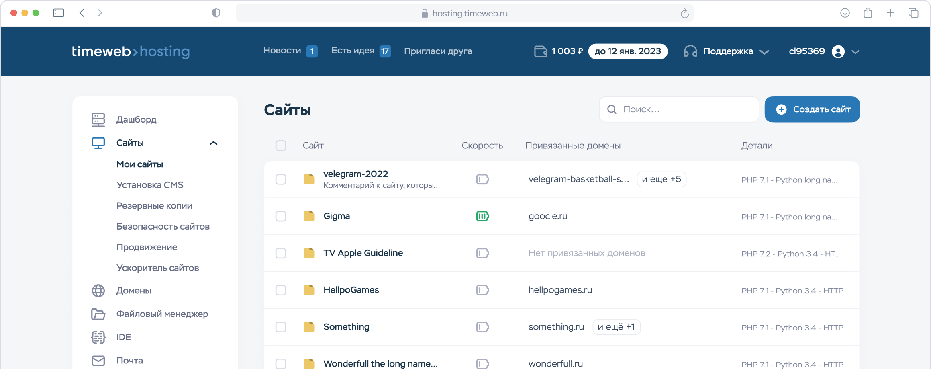Viewport: 931px width, 369px height.
Task: Open Мои сайты in the sidebar
Action: 140,164
